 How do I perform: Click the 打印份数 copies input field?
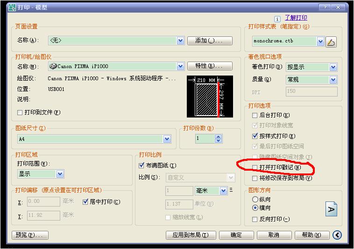point(205,138)
